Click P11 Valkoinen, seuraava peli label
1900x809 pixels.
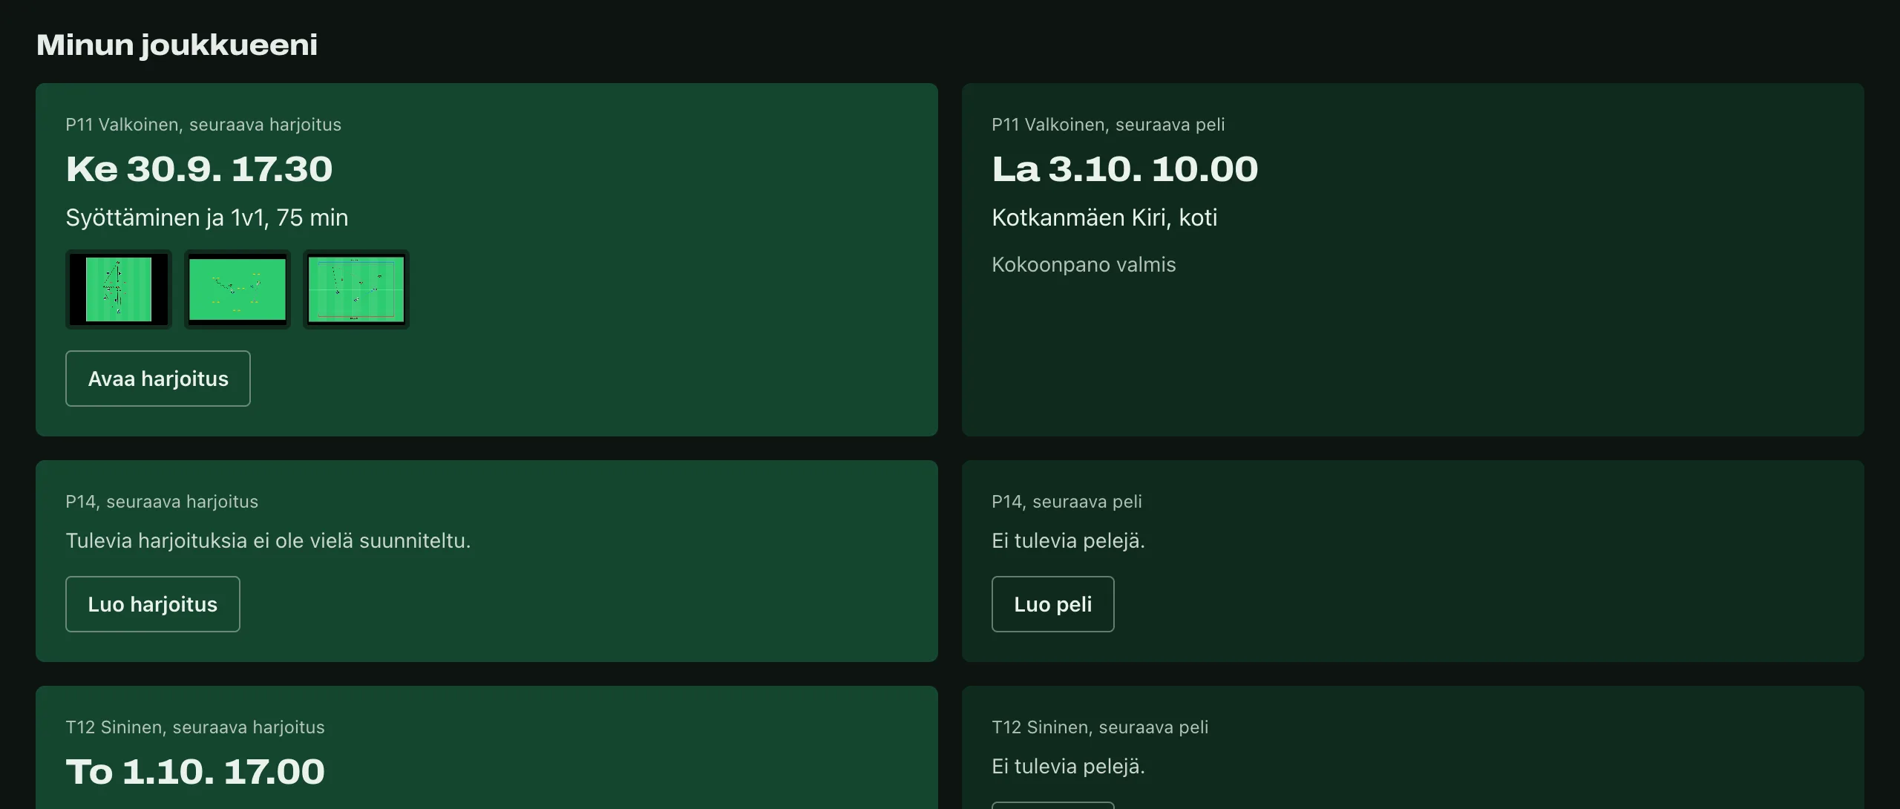point(1108,125)
